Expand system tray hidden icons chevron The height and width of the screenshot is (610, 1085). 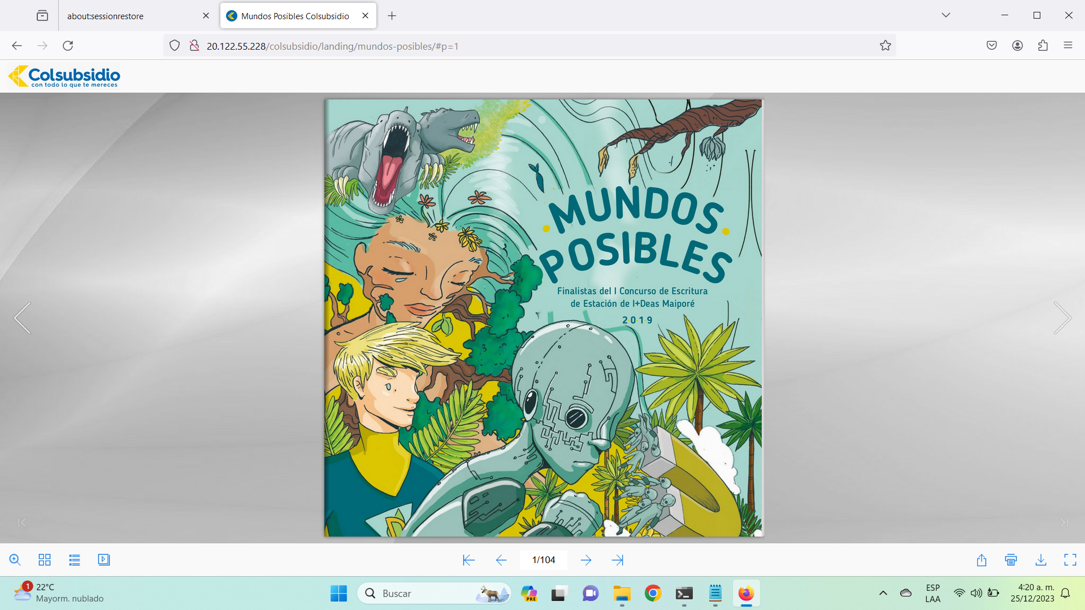coord(883,593)
